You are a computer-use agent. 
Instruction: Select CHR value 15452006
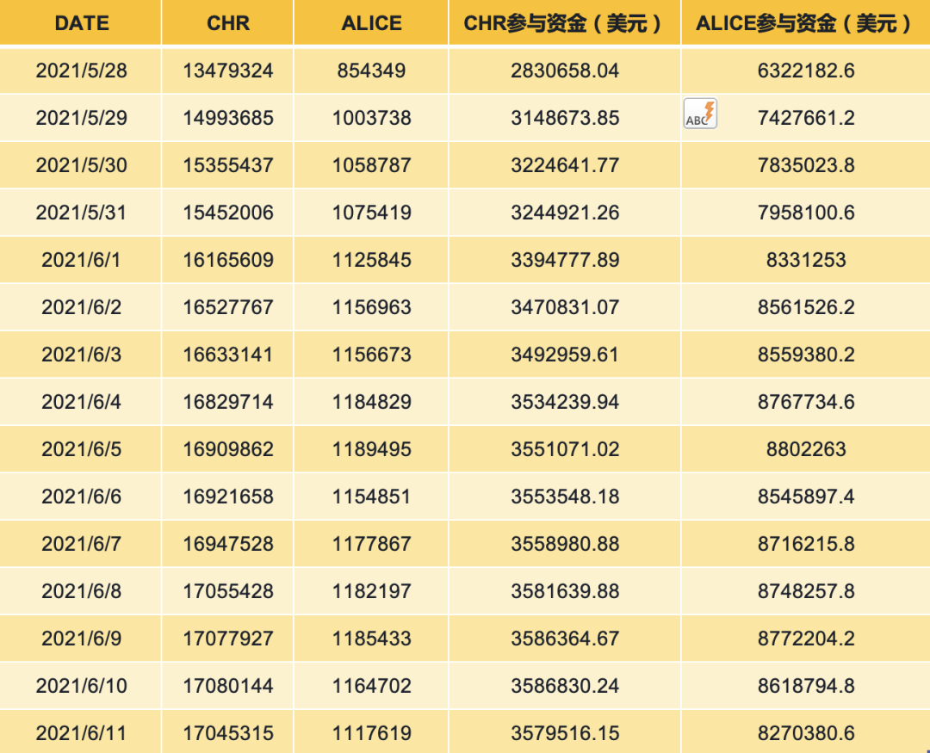(x=227, y=213)
